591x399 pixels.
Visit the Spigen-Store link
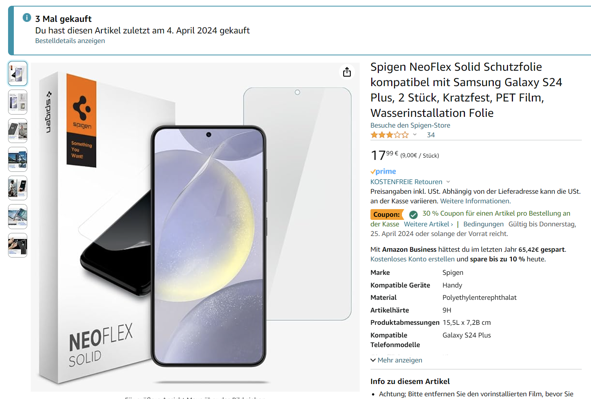(410, 125)
